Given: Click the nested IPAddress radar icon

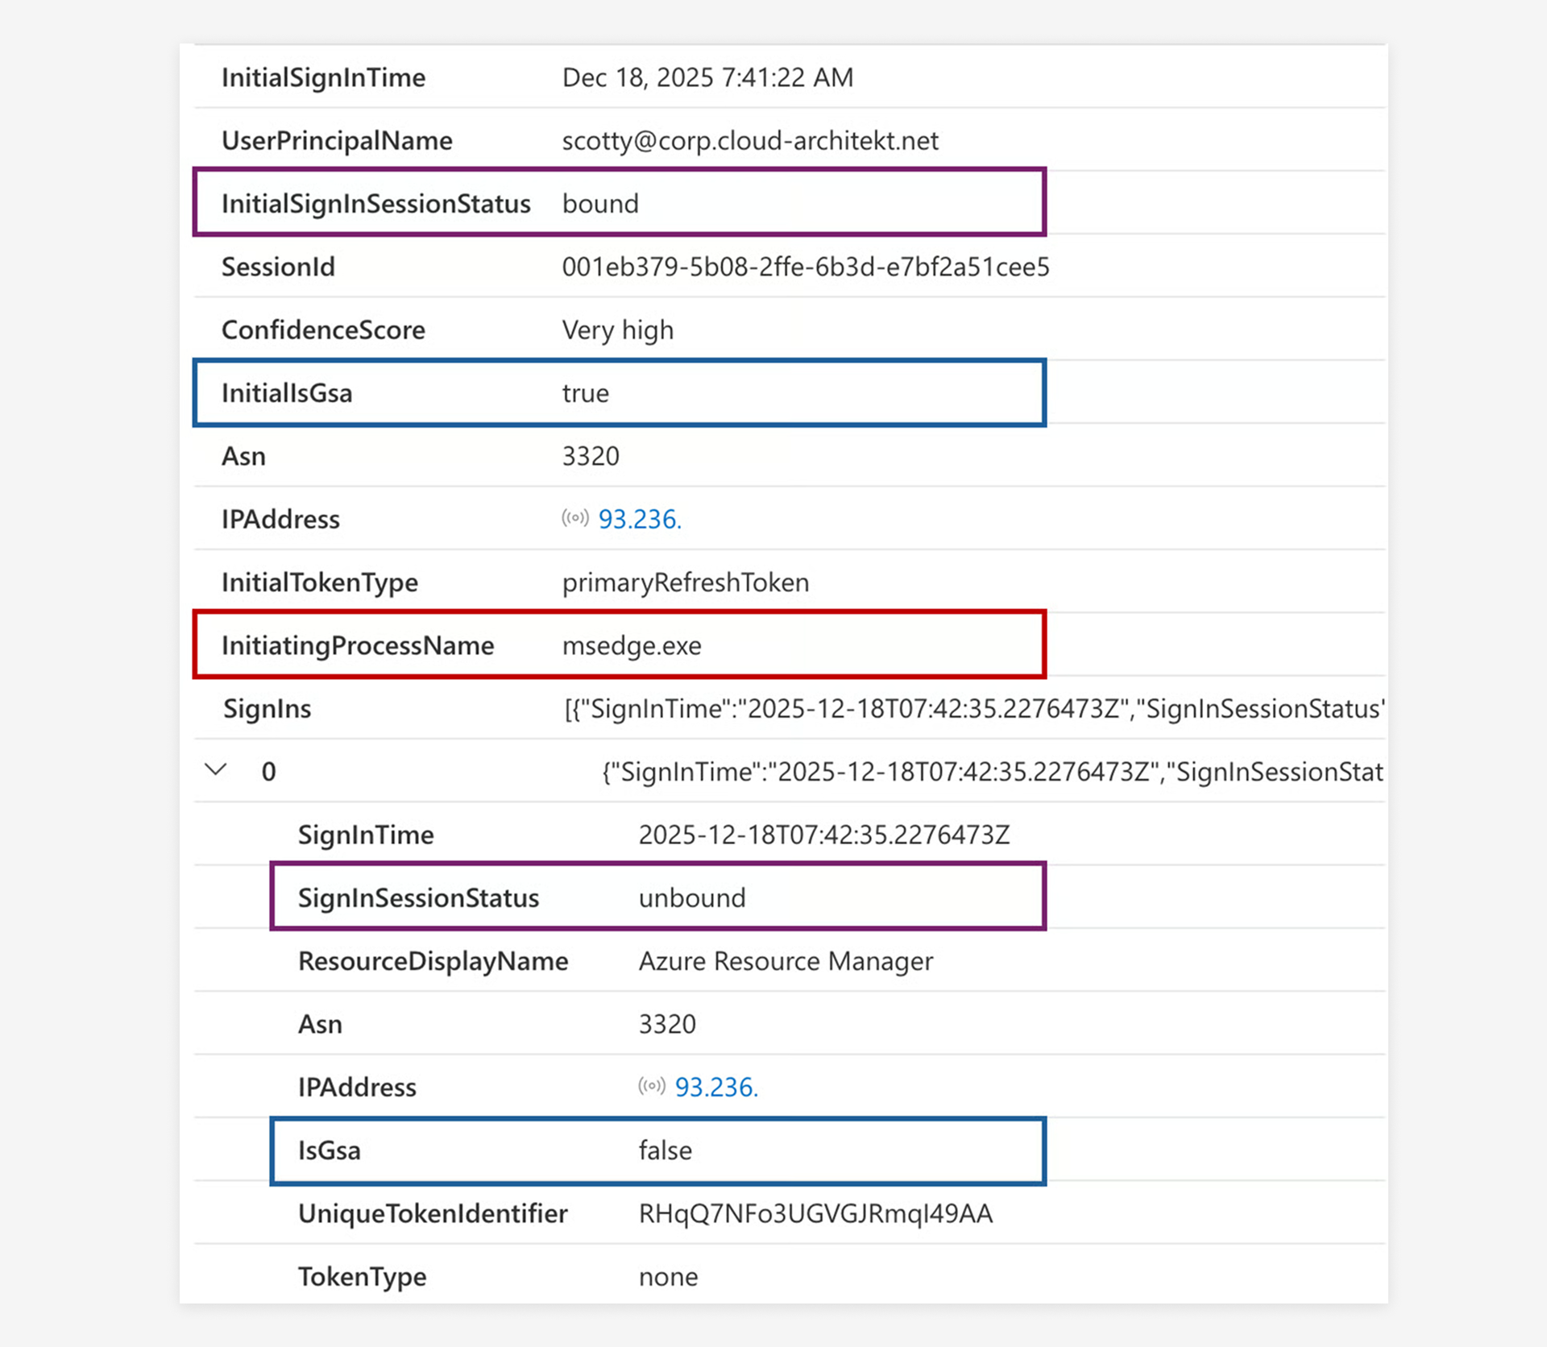Looking at the screenshot, I should click(652, 1086).
